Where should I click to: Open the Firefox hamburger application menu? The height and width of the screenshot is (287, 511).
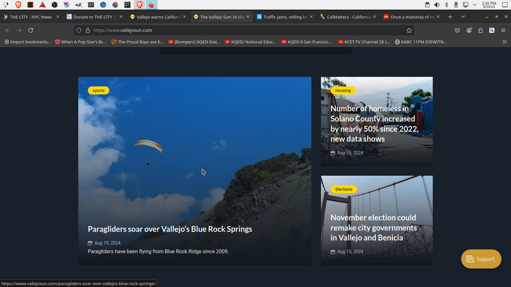pos(503,30)
